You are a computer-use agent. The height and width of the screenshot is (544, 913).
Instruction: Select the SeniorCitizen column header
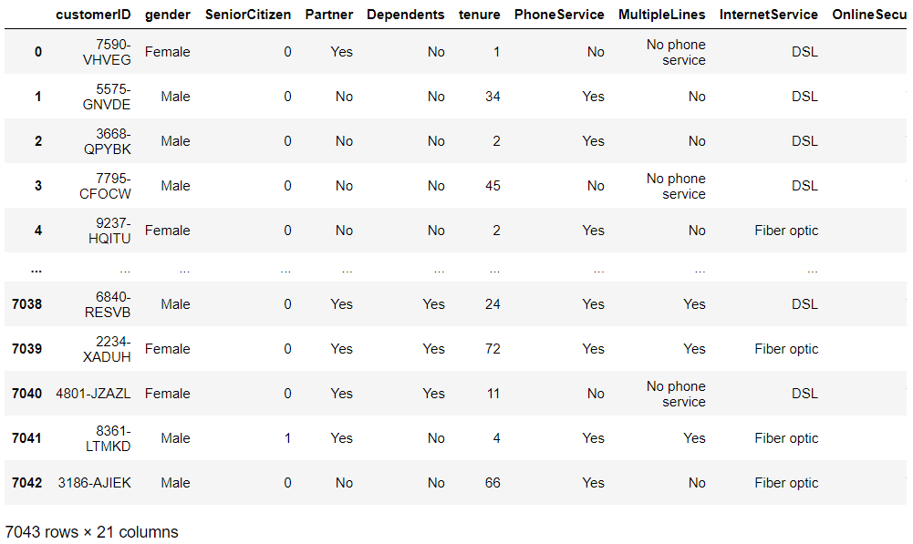tap(248, 15)
